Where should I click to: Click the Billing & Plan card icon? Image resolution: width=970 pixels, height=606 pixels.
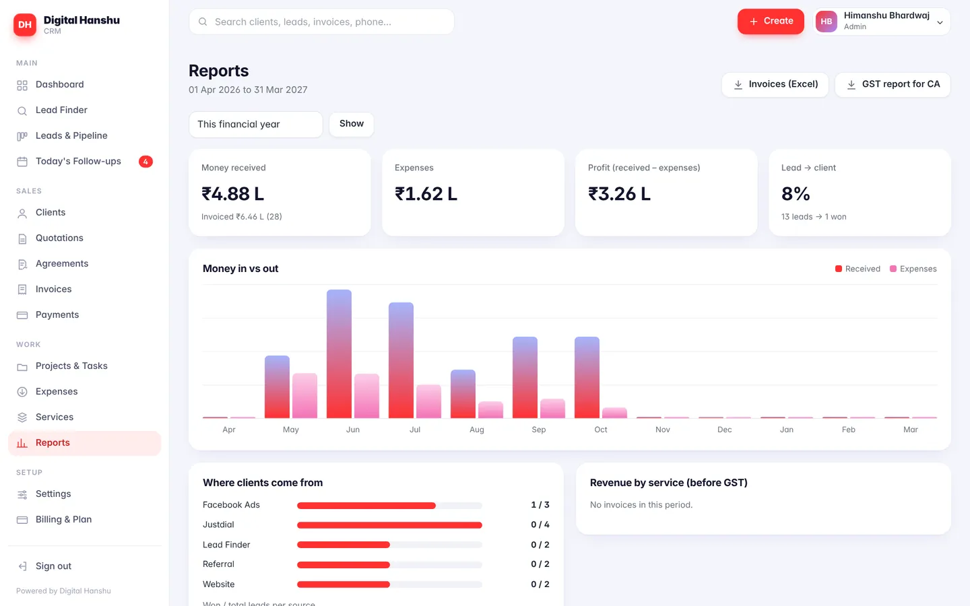(22, 520)
